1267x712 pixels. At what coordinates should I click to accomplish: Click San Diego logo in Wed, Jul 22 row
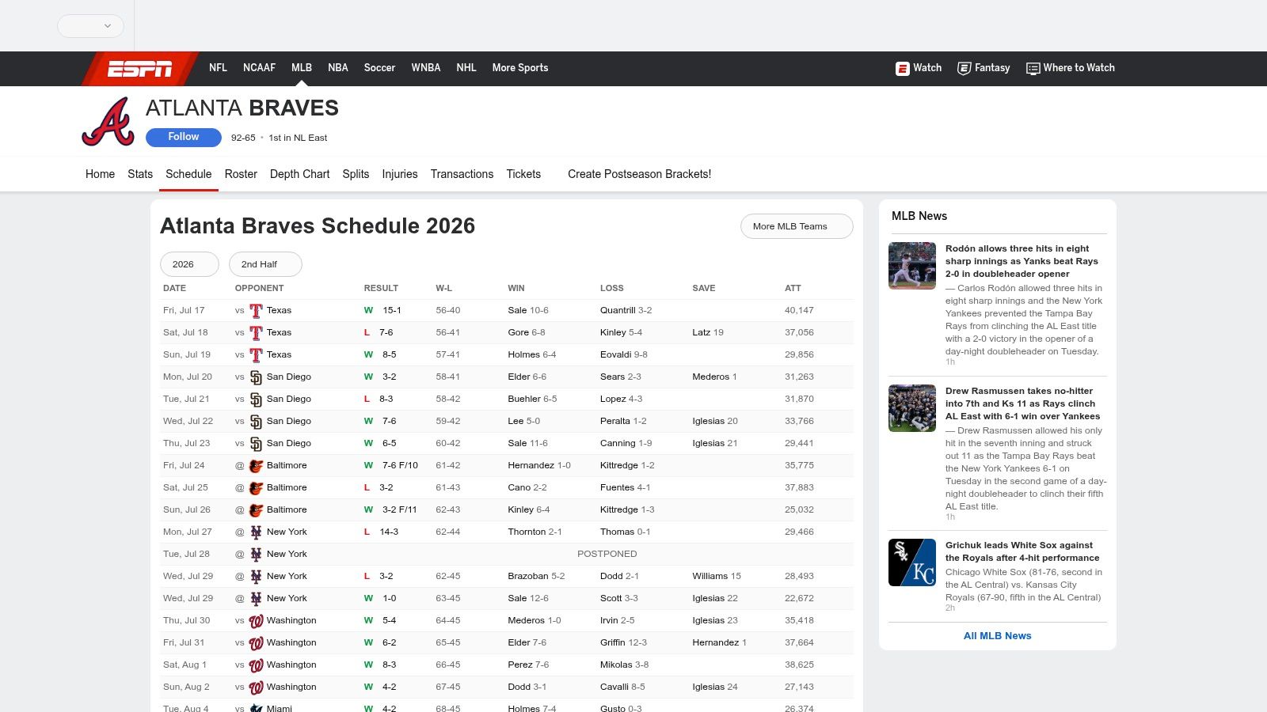coord(256,422)
